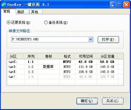Switch to the 常规 tab
The image size is (131, 110).
pyautogui.click(x=8, y=11)
